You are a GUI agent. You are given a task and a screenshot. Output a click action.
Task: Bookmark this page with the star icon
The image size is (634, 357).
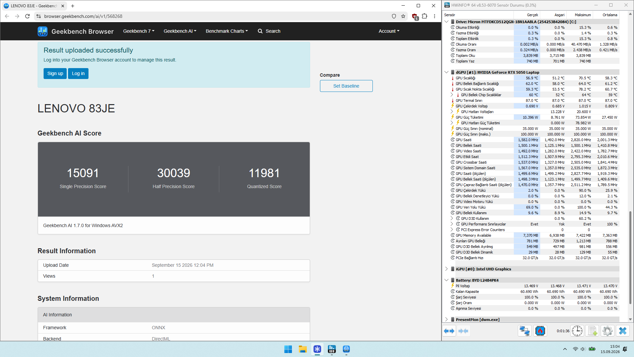403,16
